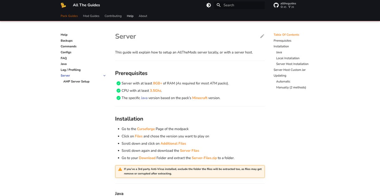The width and height of the screenshot is (380, 196).
Task: Click the All The Guides site title
Action: point(86,5)
